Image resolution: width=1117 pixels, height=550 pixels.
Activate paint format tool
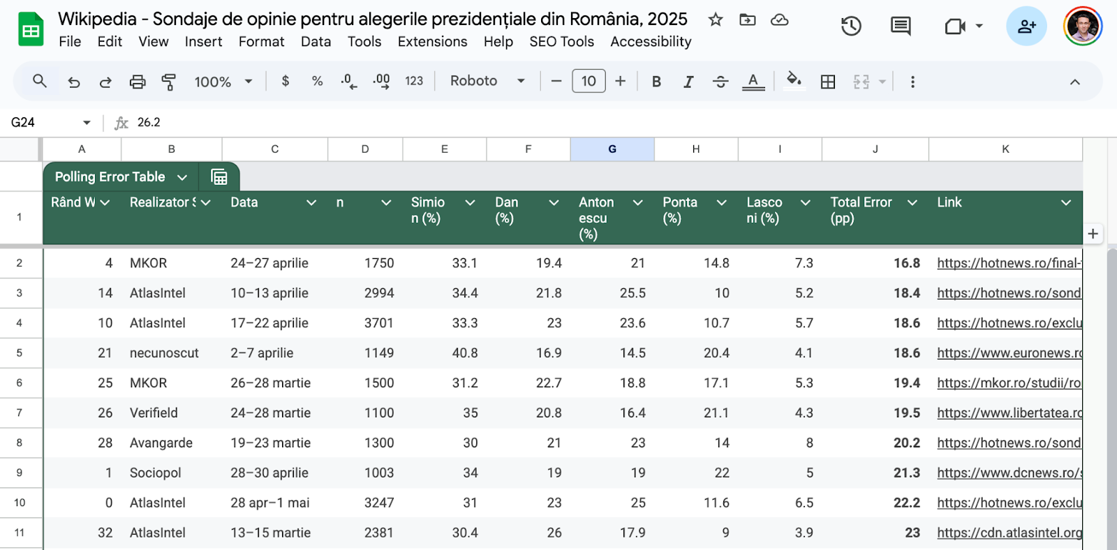tap(169, 82)
